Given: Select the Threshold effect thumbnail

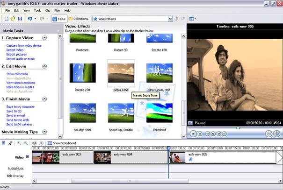Looking at the screenshot, I should coord(160,113).
